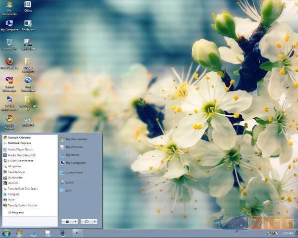Open WinRAR from the Start menu list
Viewport: 298px width, 238px height.
13,183
